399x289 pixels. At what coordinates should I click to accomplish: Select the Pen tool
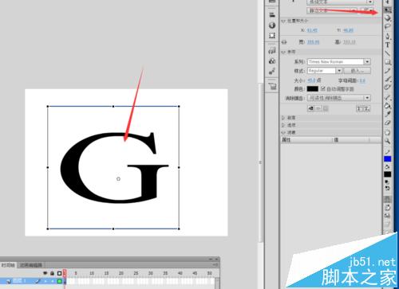(388, 36)
